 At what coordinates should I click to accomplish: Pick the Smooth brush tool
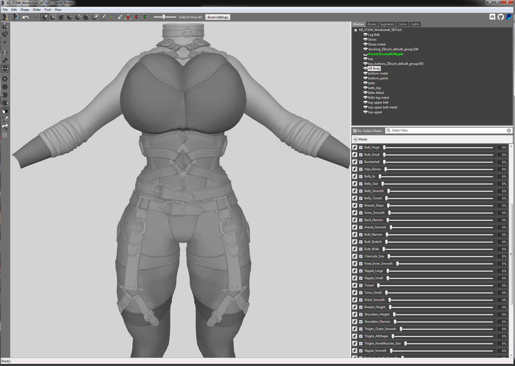click(x=86, y=17)
